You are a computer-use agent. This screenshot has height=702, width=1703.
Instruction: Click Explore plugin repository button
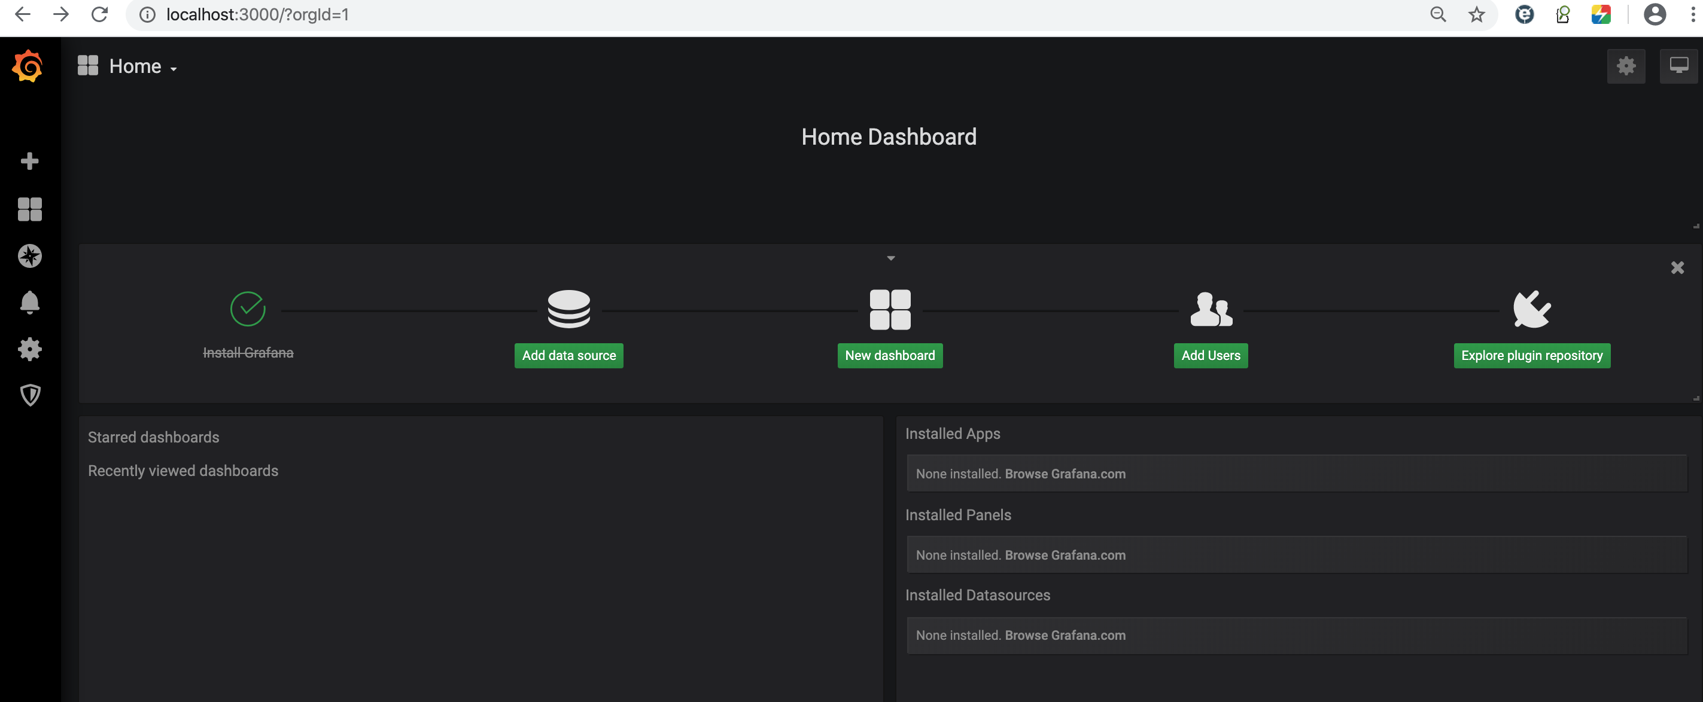(x=1532, y=355)
